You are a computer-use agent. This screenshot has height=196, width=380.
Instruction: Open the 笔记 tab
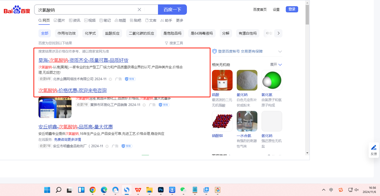[x=105, y=20]
